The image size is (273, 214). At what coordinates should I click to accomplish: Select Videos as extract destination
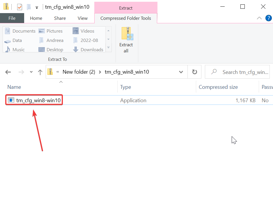(x=84, y=31)
